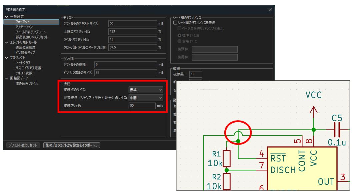This screenshot has width=354, height=196.
Task: Select the 違反の深刻度 page
Action: 25,47
